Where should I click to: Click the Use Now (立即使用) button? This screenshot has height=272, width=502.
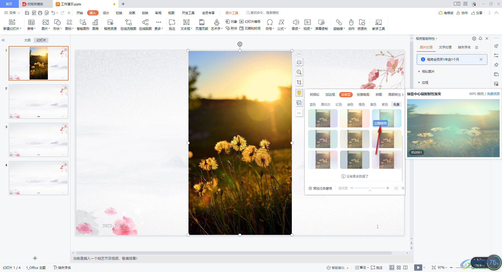coord(380,123)
